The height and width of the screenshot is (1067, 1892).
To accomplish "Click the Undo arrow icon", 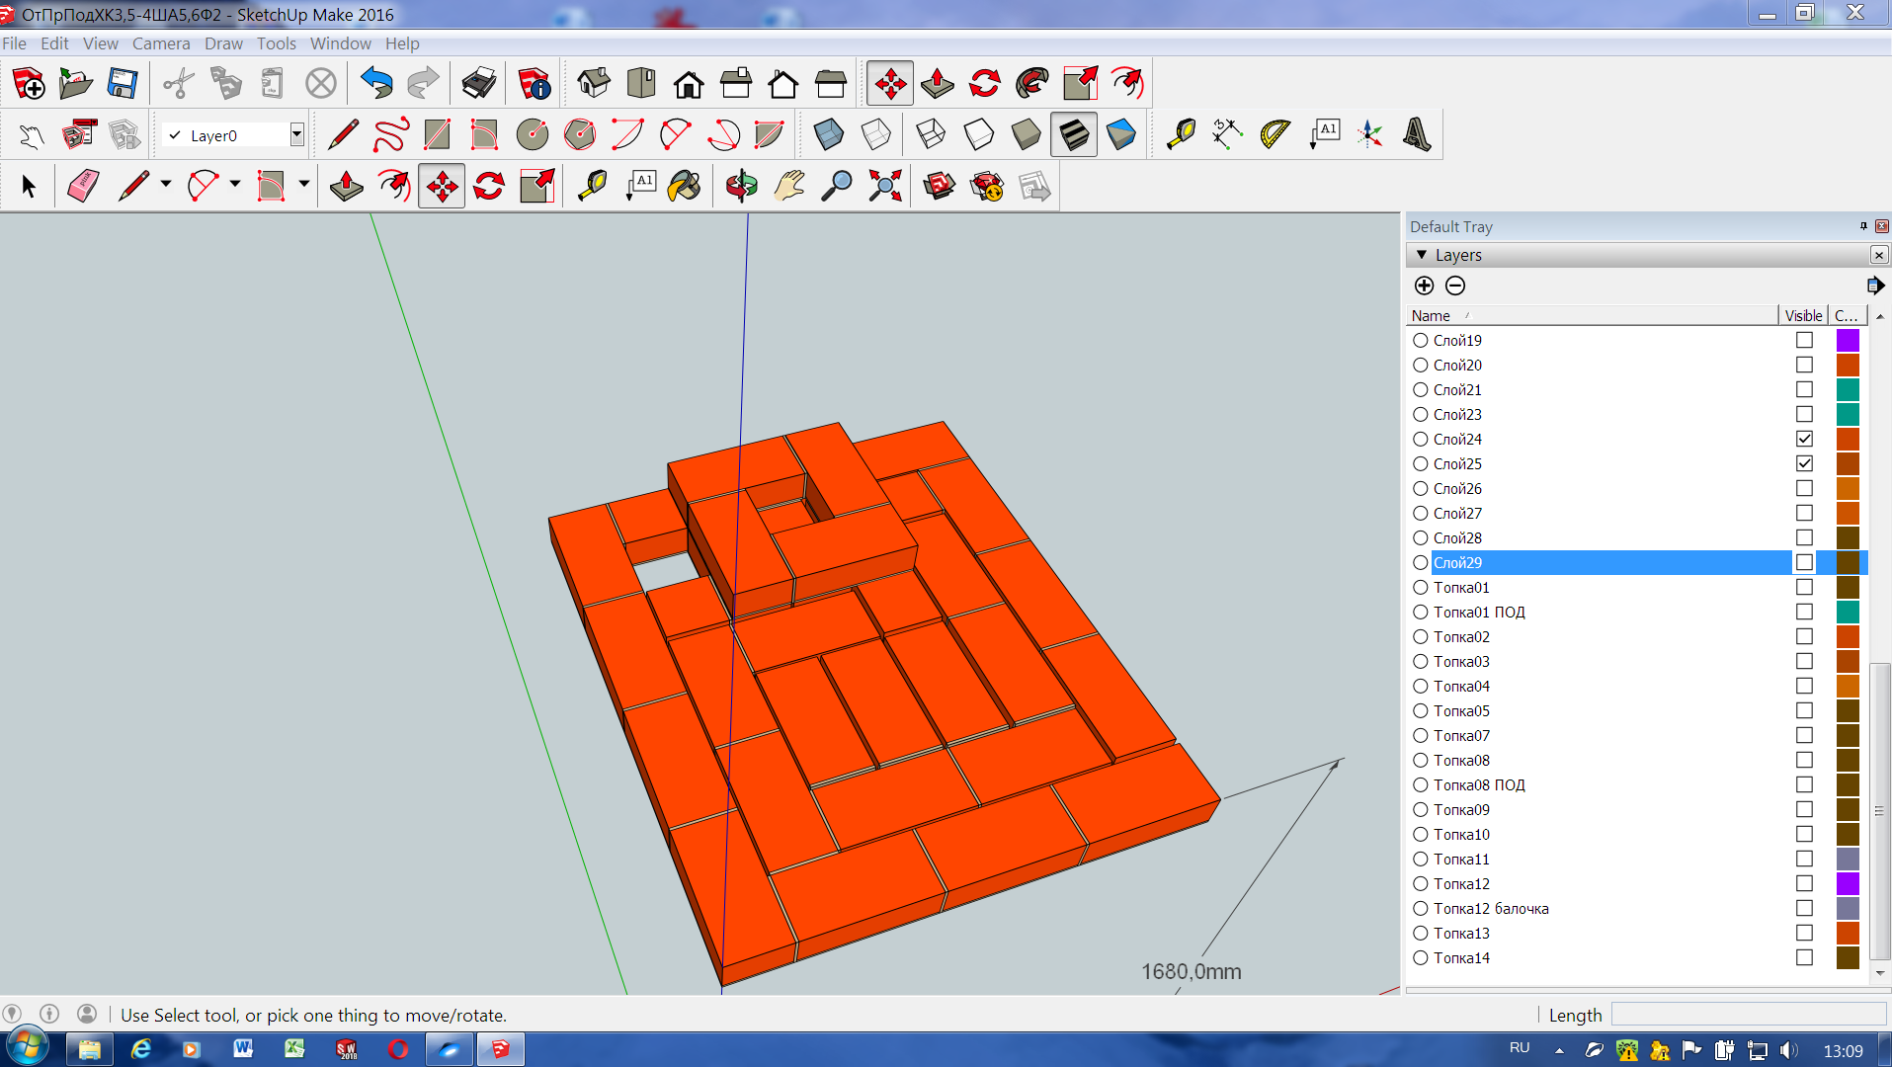I will pos(376,84).
